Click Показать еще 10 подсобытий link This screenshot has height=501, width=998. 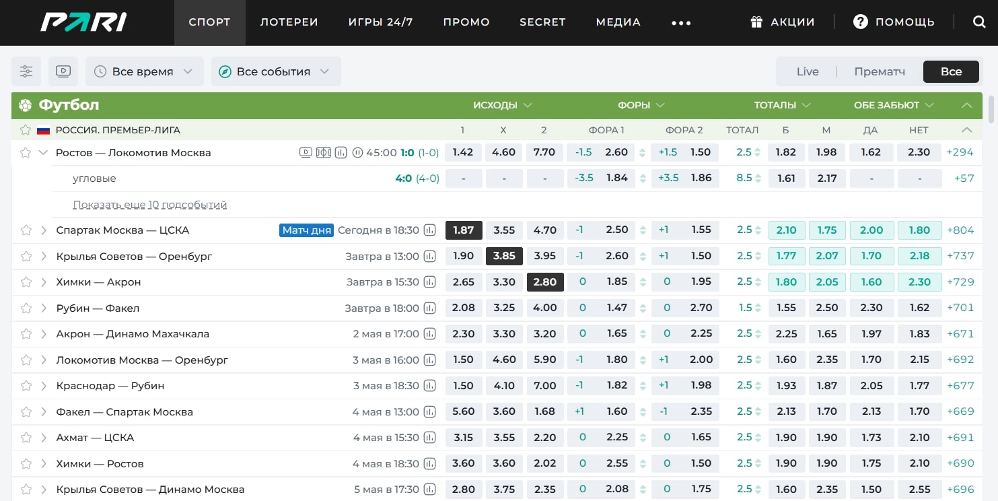149,205
